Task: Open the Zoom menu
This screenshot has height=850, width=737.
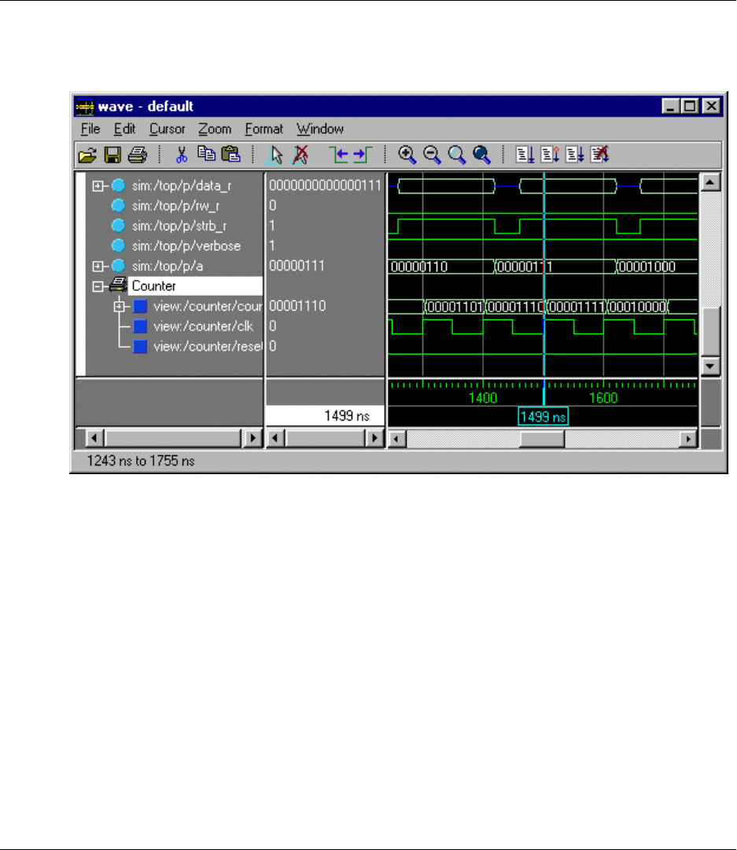Action: 215,129
